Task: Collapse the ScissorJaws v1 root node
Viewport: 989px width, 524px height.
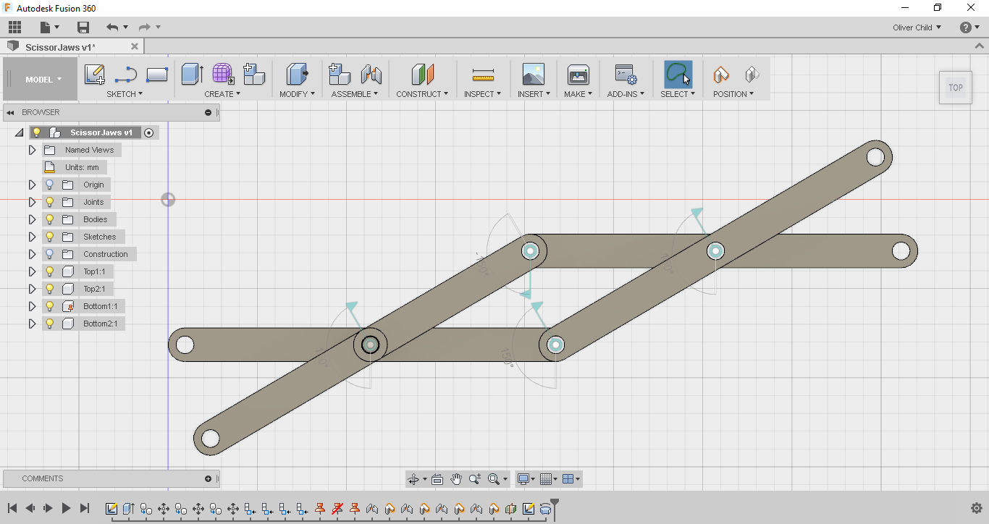Action: point(19,132)
